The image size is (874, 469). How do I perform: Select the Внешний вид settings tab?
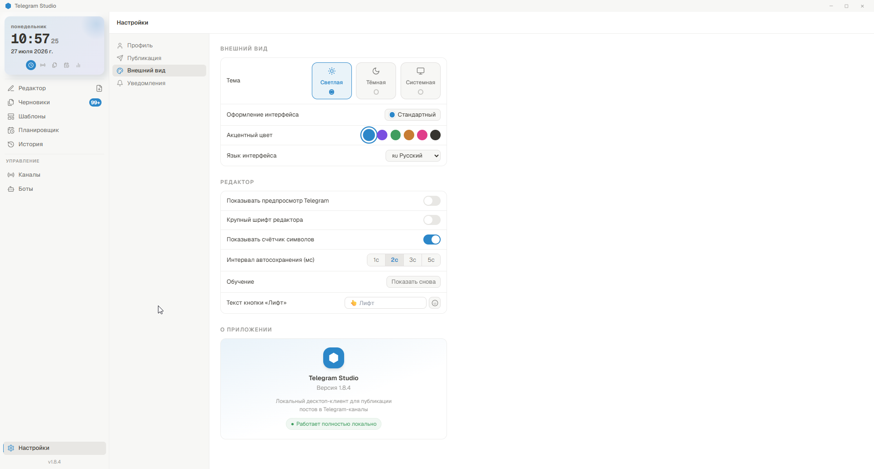click(159, 71)
